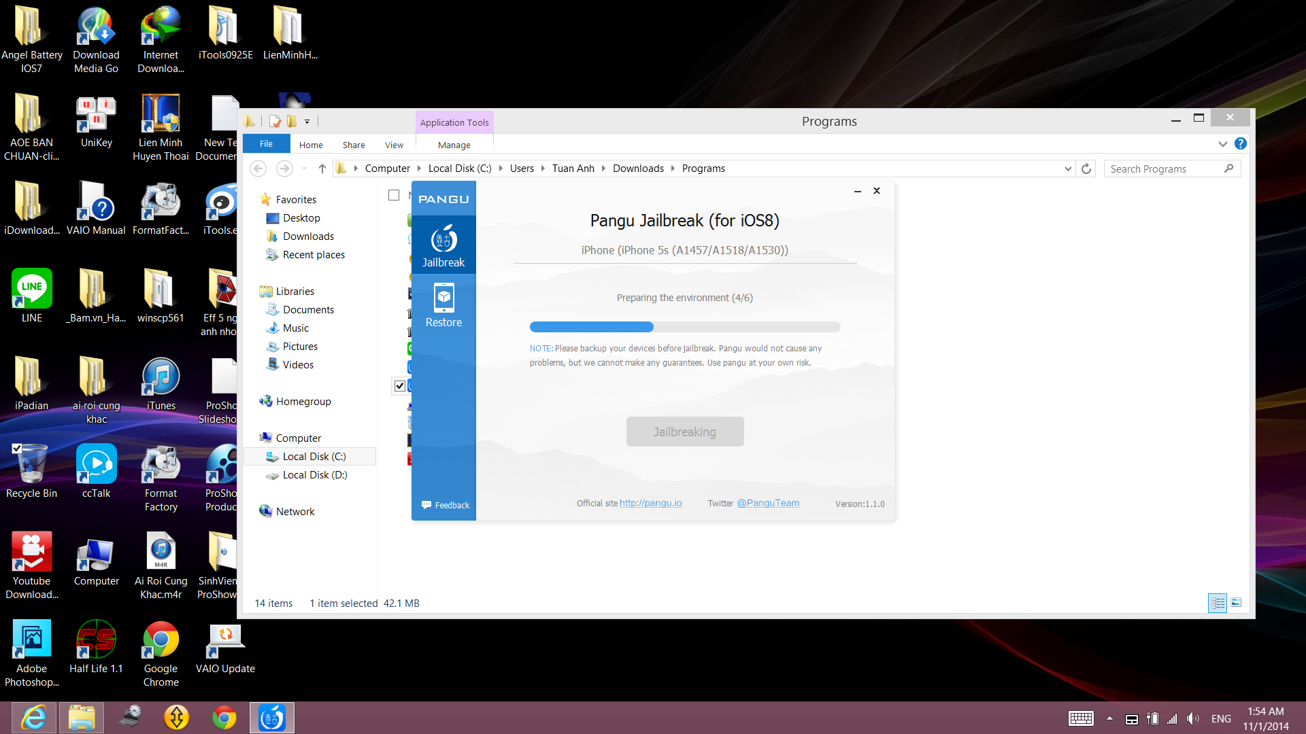Expand the address bar history dropdown
This screenshot has height=734, width=1306.
tap(1068, 169)
